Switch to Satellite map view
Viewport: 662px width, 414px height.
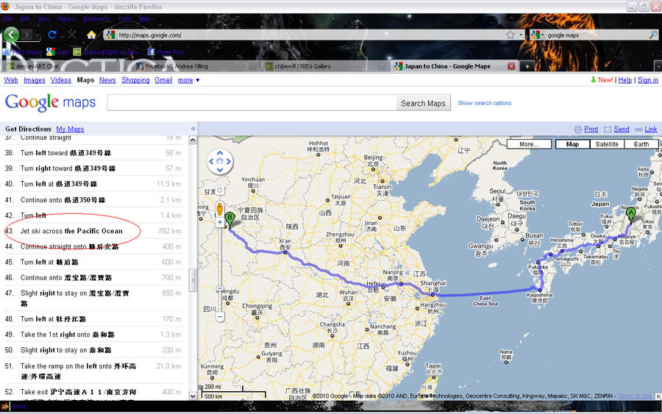607,144
